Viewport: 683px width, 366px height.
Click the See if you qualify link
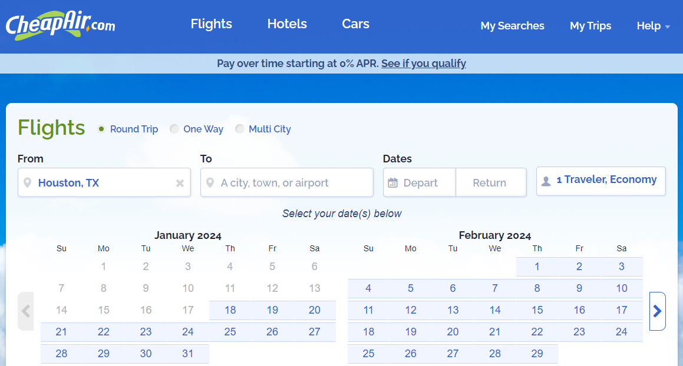pyautogui.click(x=423, y=64)
